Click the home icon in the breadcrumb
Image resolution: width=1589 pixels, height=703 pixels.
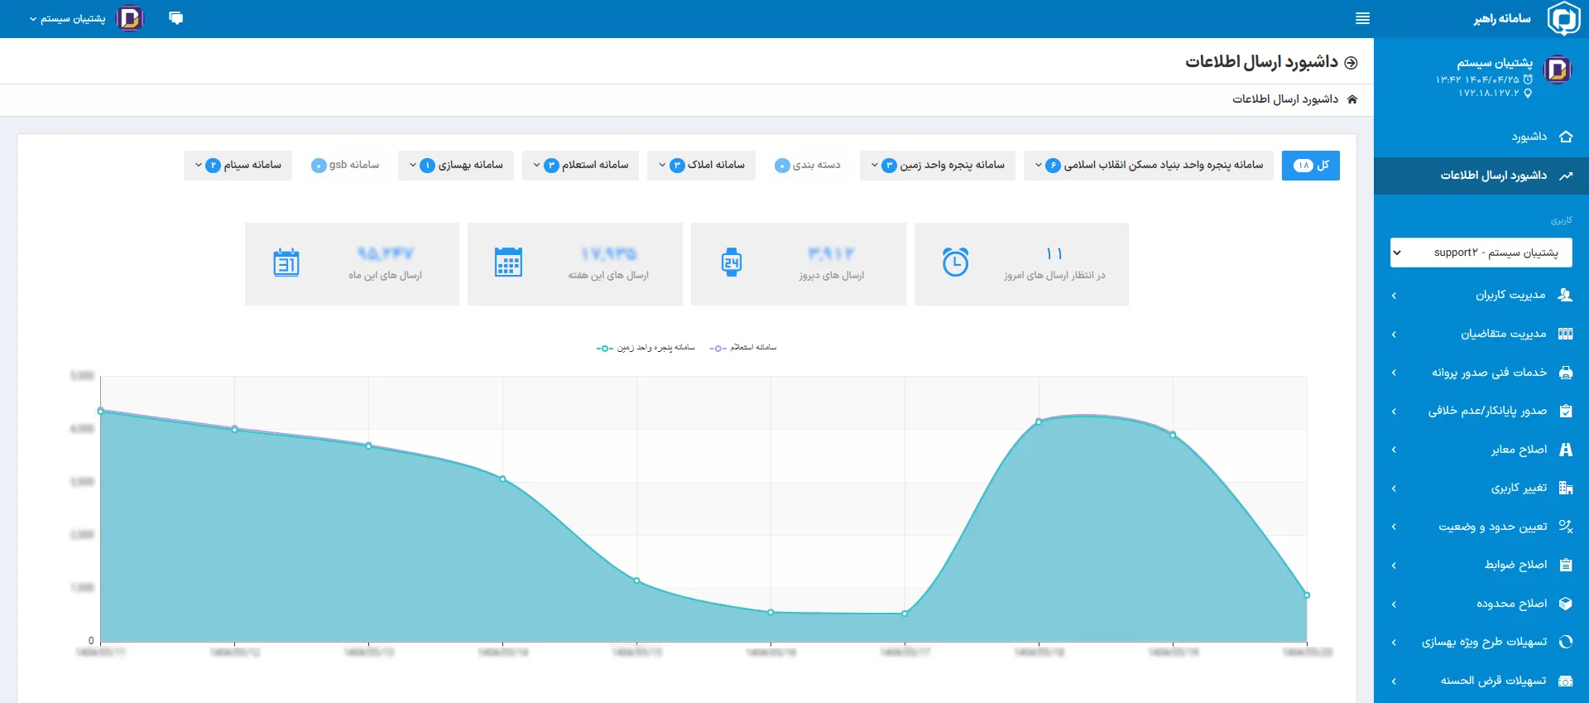coord(1352,99)
